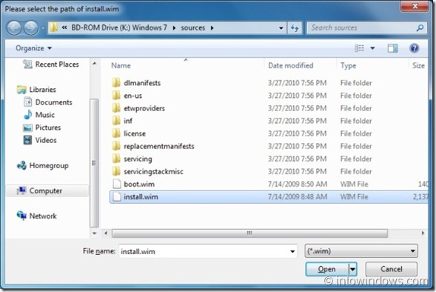The image size is (436, 292).
Task: Select Computer in navigation pane
Action: tap(46, 190)
